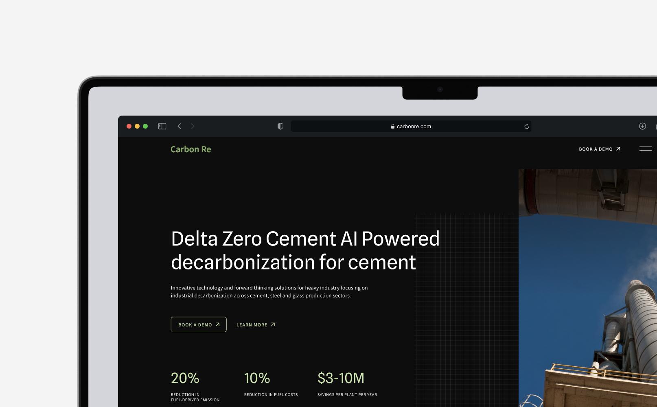The width and height of the screenshot is (657, 407).
Task: Click Book a Demo in header
Action: [x=600, y=149]
